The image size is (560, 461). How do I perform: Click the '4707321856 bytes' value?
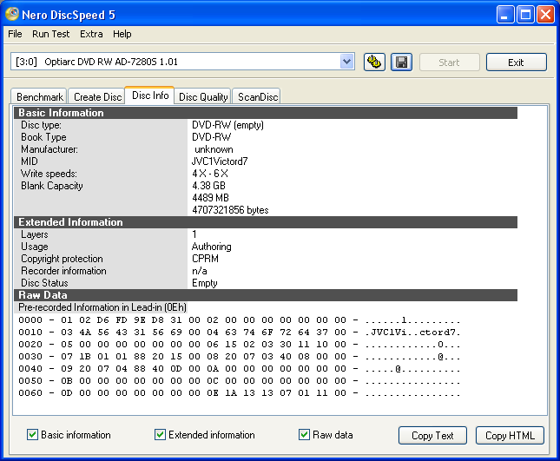pos(230,210)
